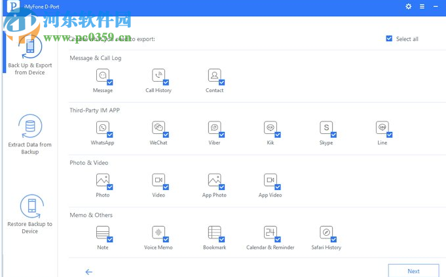Click the Third-Party IM APP heading

pos(95,110)
